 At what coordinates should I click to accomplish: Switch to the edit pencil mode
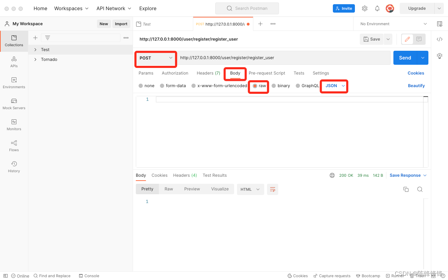coord(407,39)
